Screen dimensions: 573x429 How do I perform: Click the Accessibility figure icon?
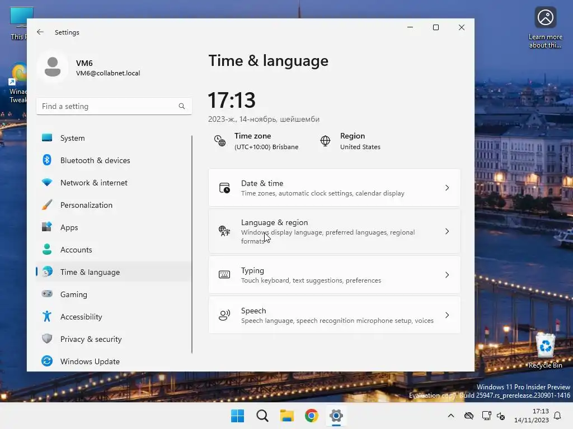coord(47,316)
